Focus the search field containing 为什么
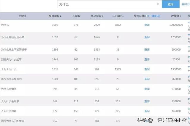The image size is (190, 126). tap(110, 4)
